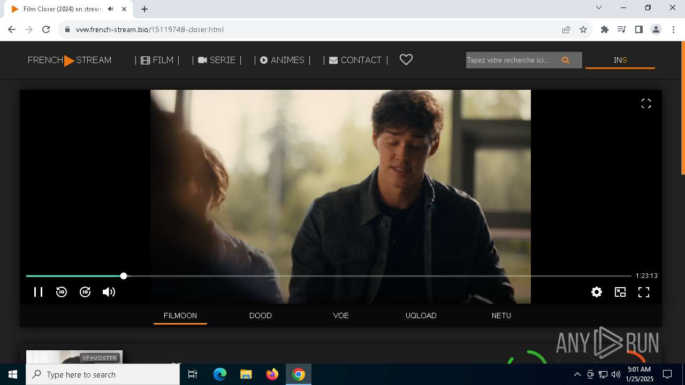Open the system volume control
The image size is (685, 385).
coord(616,374)
